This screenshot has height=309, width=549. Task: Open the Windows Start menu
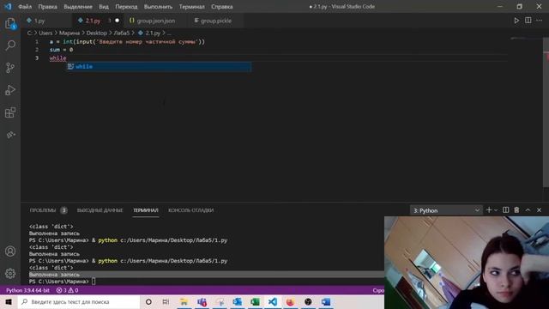9,301
